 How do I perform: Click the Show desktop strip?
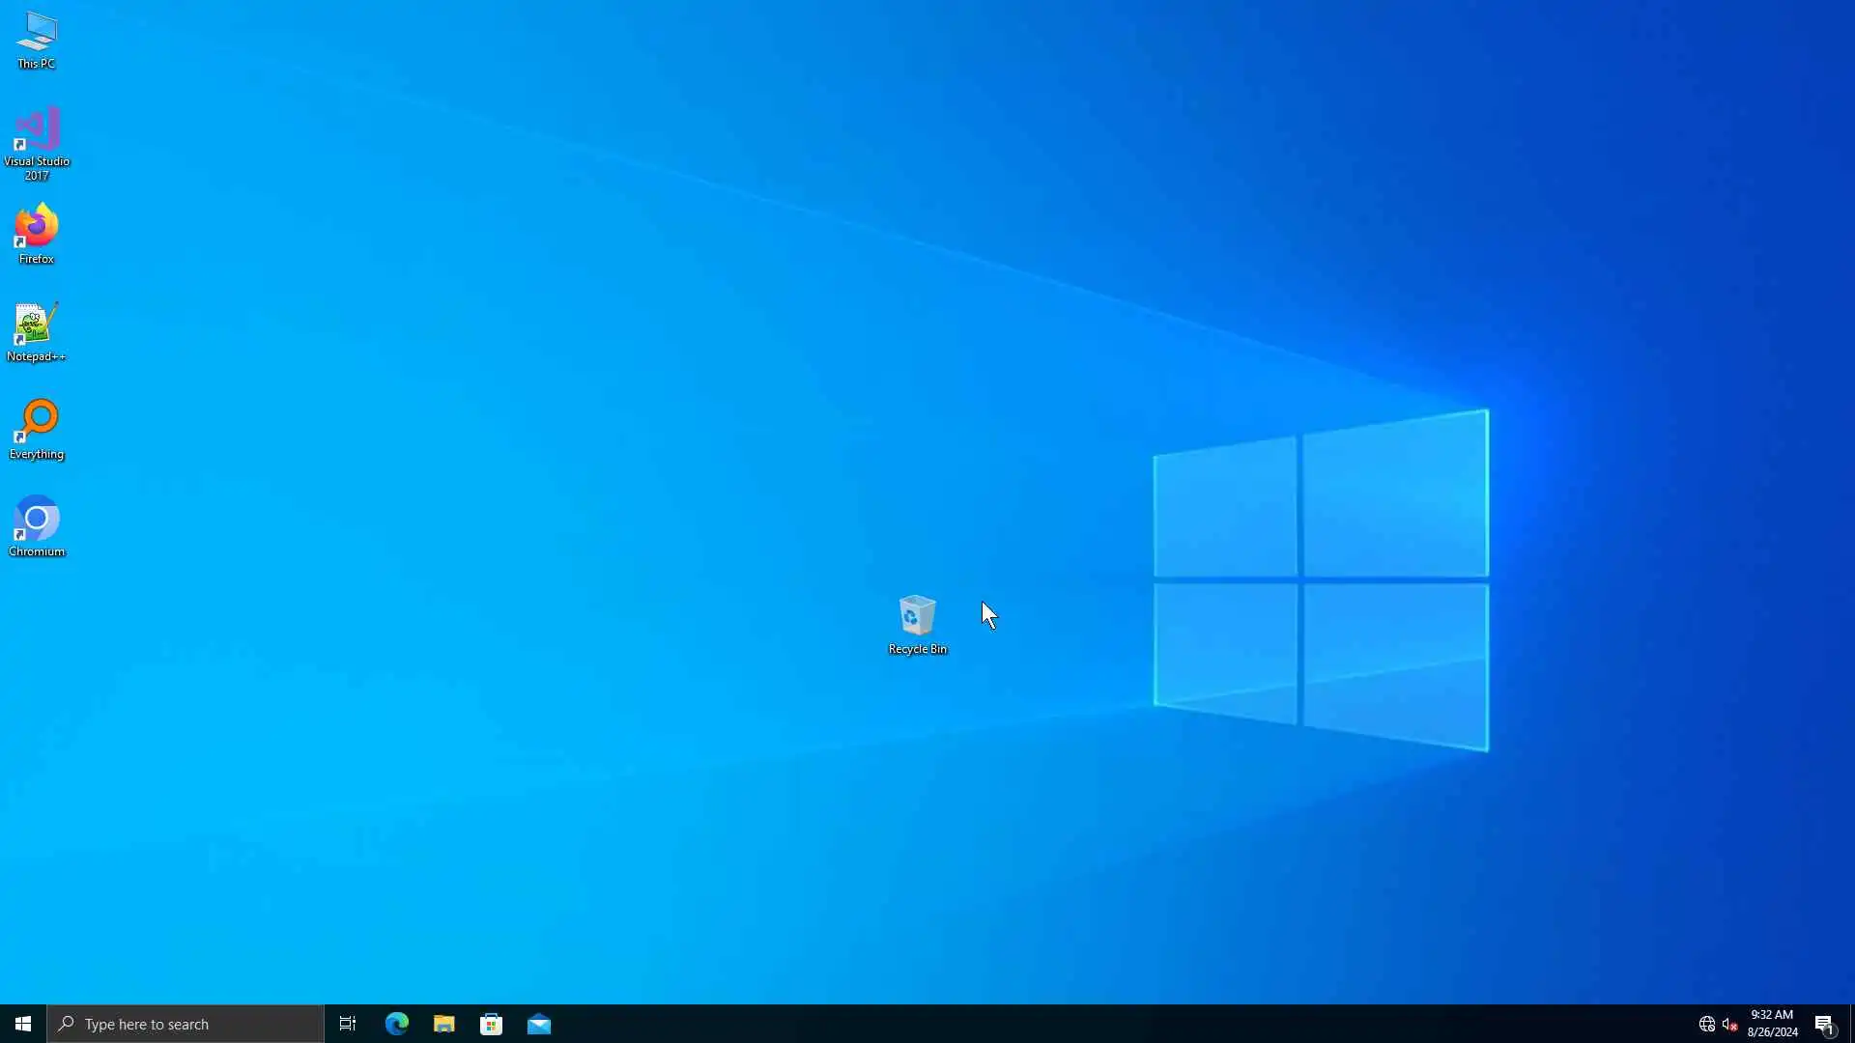click(1851, 1024)
